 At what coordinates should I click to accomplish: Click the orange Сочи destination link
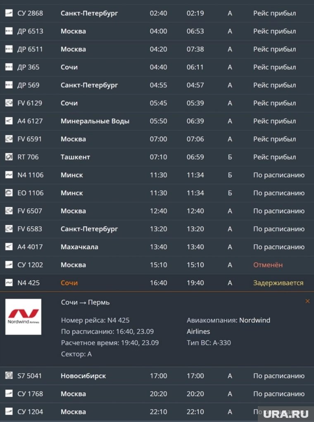tap(69, 283)
